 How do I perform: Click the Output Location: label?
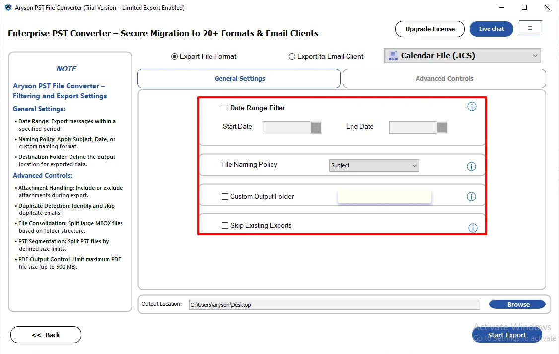162,304
